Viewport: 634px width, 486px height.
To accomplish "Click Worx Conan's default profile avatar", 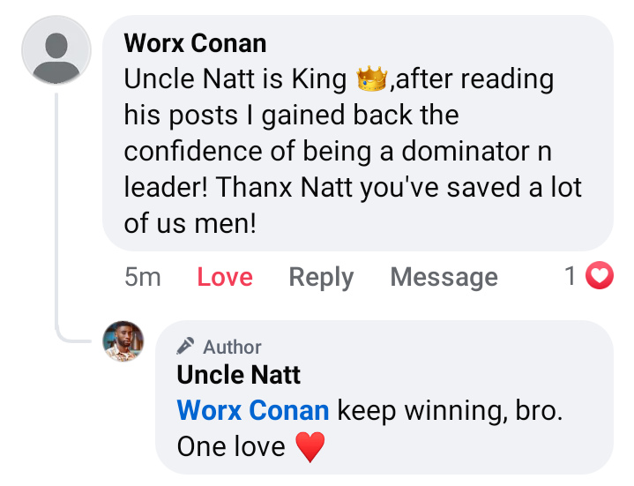I will click(x=56, y=50).
